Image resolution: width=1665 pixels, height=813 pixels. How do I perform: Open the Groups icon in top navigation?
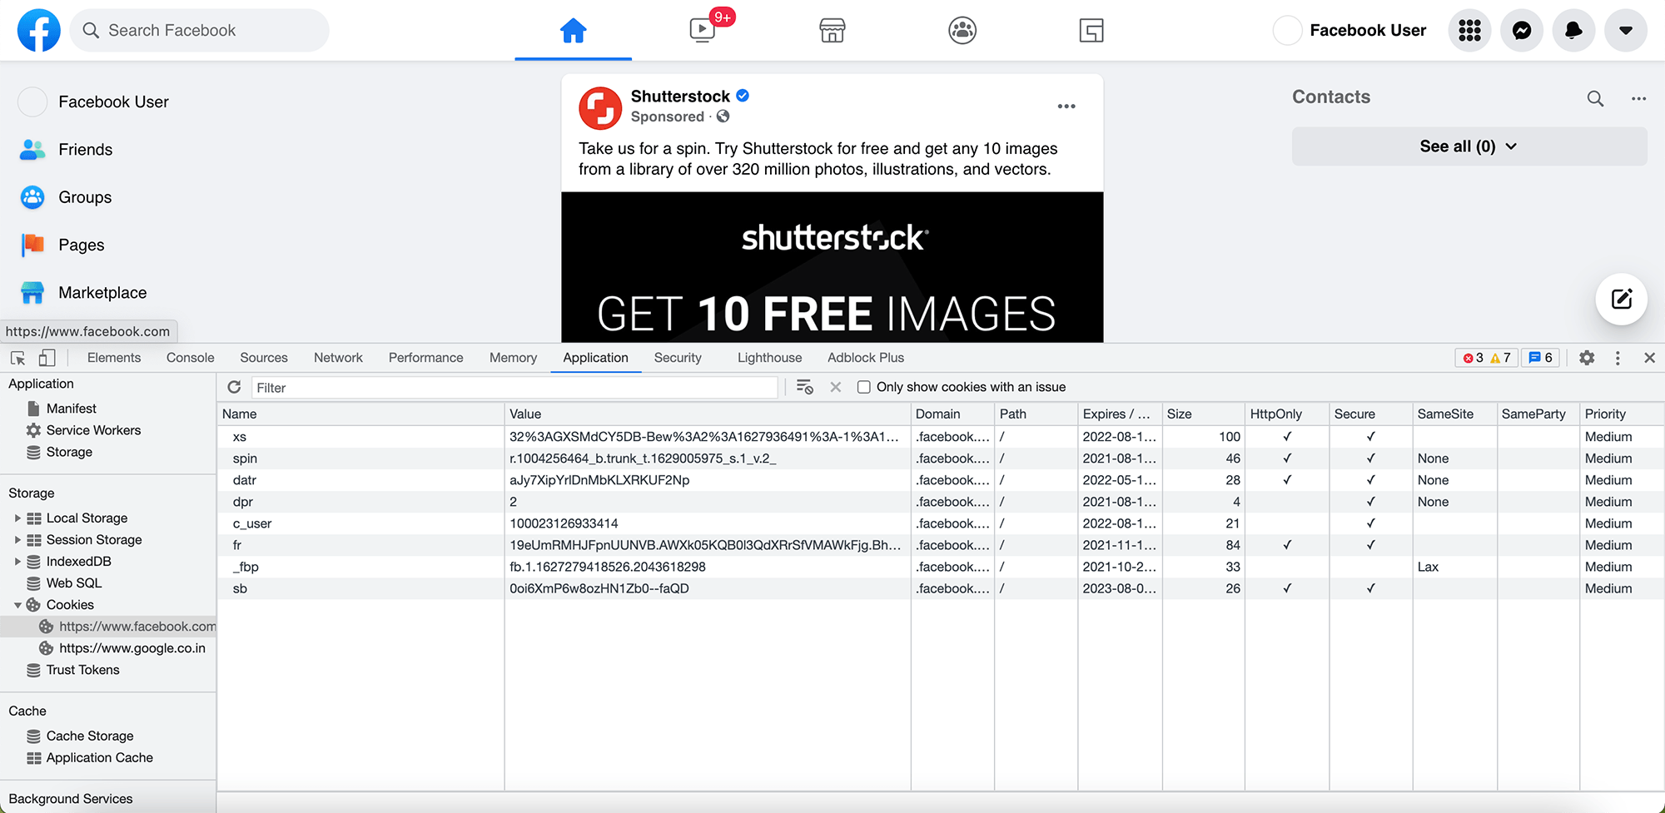tap(962, 31)
